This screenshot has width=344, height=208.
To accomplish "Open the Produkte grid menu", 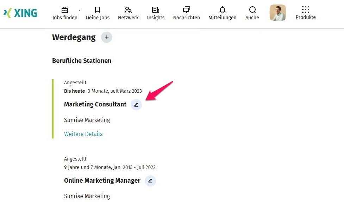I will pos(305,10).
